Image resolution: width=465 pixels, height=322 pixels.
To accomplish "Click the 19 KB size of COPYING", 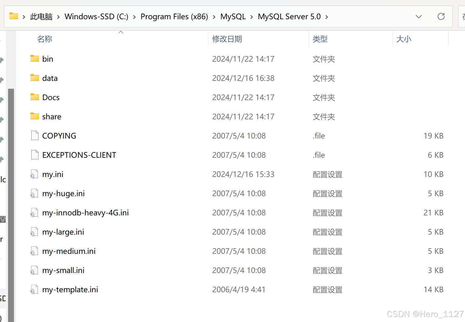I will (x=433, y=136).
